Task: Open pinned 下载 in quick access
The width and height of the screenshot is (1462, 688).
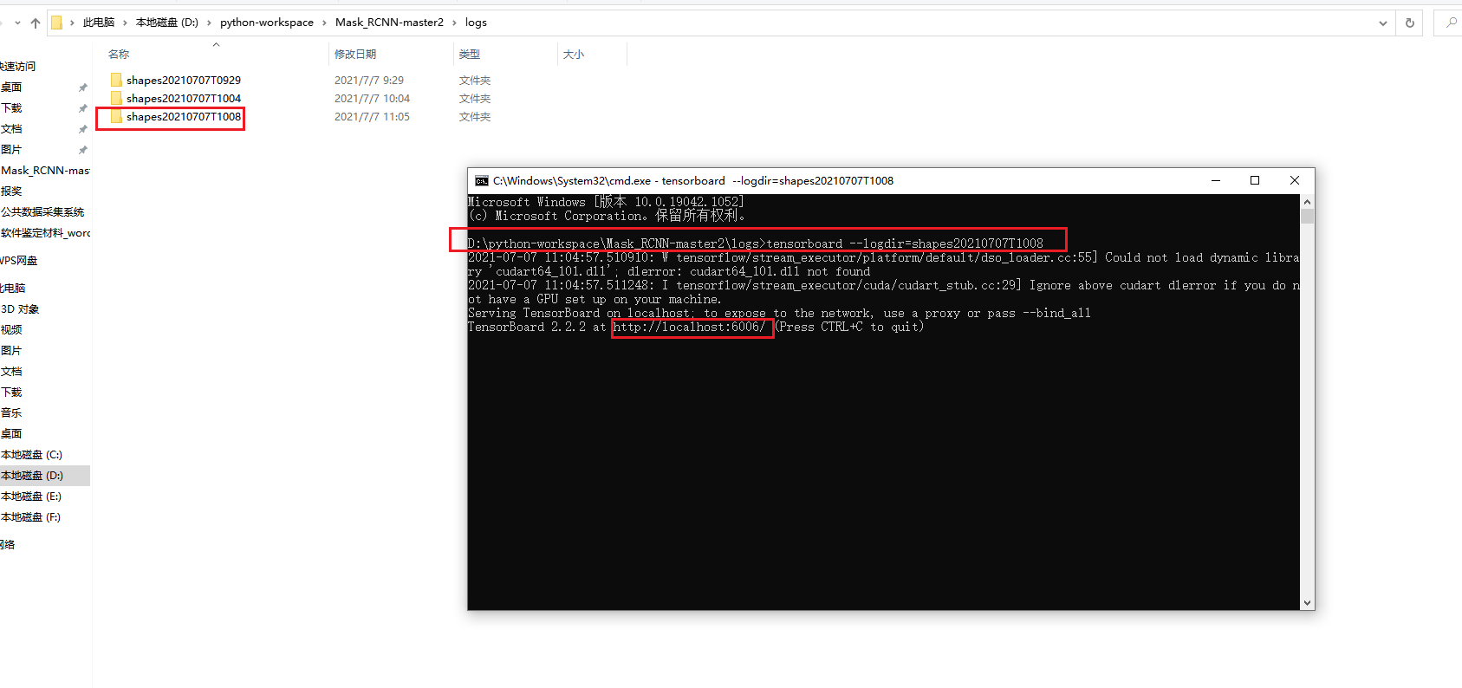Action: (x=11, y=108)
